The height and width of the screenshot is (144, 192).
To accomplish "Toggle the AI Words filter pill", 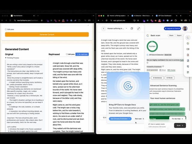I will (x=169, y=78).
